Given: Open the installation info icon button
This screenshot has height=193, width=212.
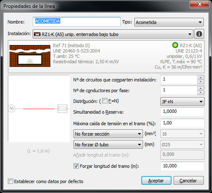Looking at the screenshot, I should (x=199, y=34).
